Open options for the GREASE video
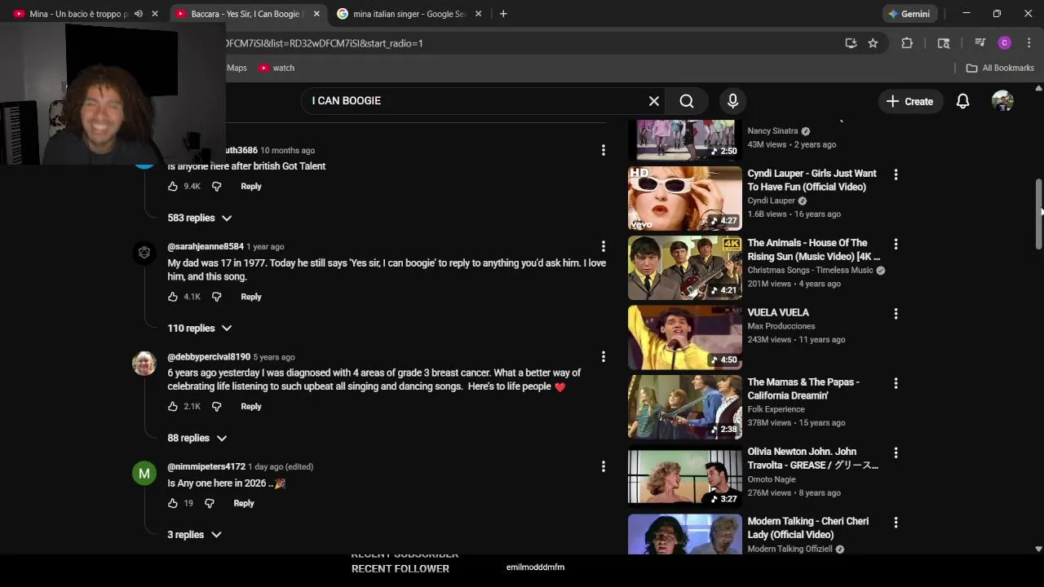The width and height of the screenshot is (1044, 587). 896,452
